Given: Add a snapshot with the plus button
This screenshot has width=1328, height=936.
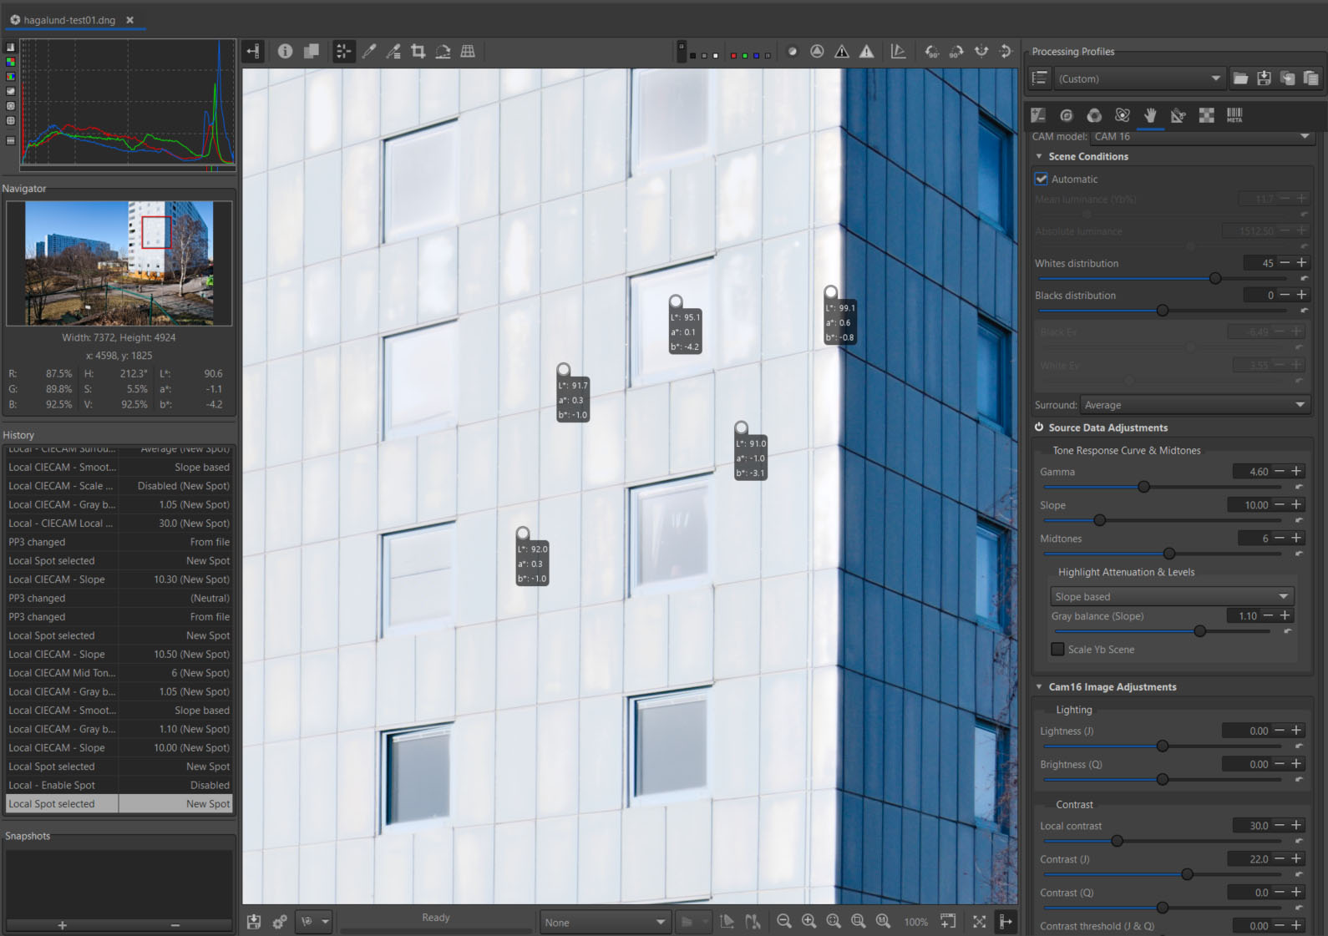Looking at the screenshot, I should point(62,925).
